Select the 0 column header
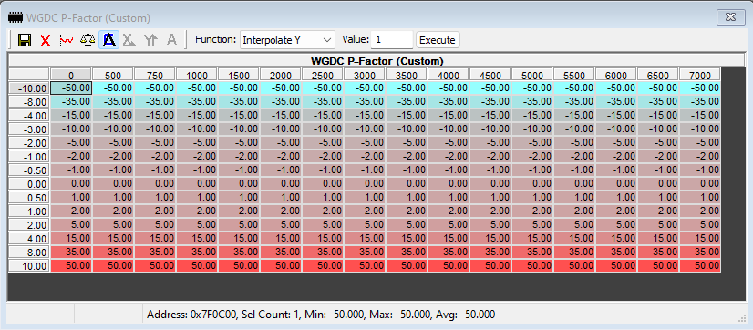Image resolution: width=753 pixels, height=330 pixels. pyautogui.click(x=70, y=75)
